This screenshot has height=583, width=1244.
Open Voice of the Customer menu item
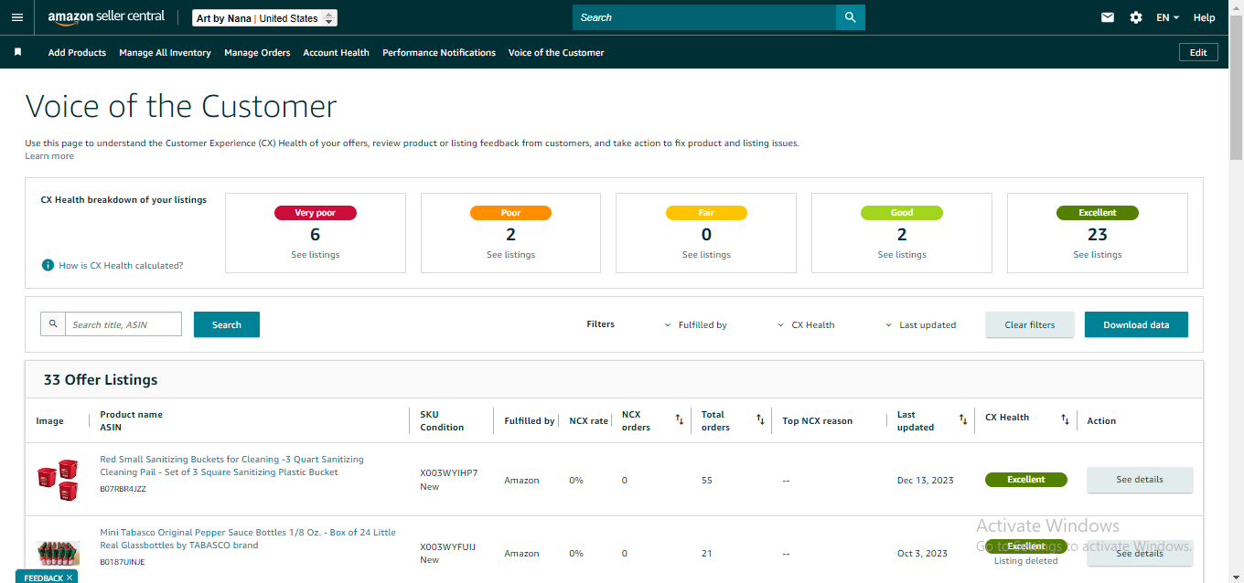point(556,52)
